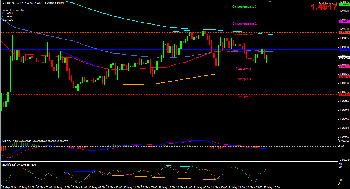
Task: Click the 20 level on Stochastic scale
Action: (x=340, y=180)
